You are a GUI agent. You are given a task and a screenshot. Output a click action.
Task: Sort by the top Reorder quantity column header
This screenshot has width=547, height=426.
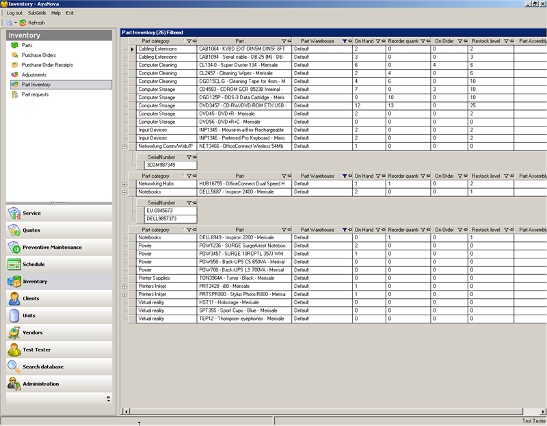tap(403, 41)
